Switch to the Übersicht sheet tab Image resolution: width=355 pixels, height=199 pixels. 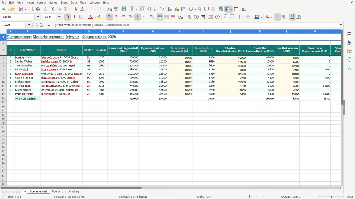57,191
